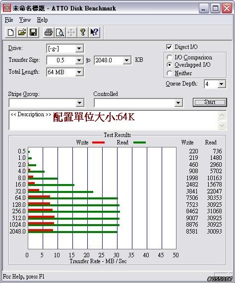The width and height of the screenshot is (235, 283).
Task: Expand the Transfer Size maximum 2048.0 dropdown
Action: point(127,60)
